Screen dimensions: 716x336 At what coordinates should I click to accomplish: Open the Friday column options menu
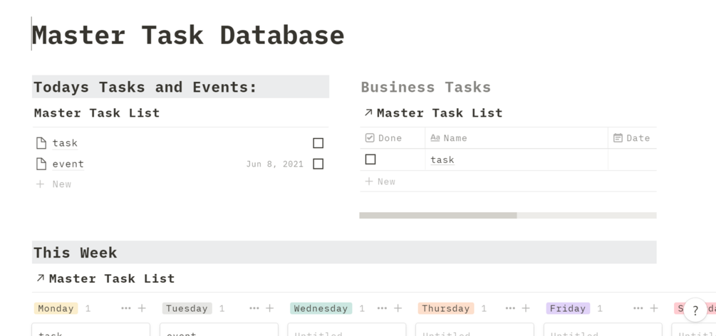638,308
